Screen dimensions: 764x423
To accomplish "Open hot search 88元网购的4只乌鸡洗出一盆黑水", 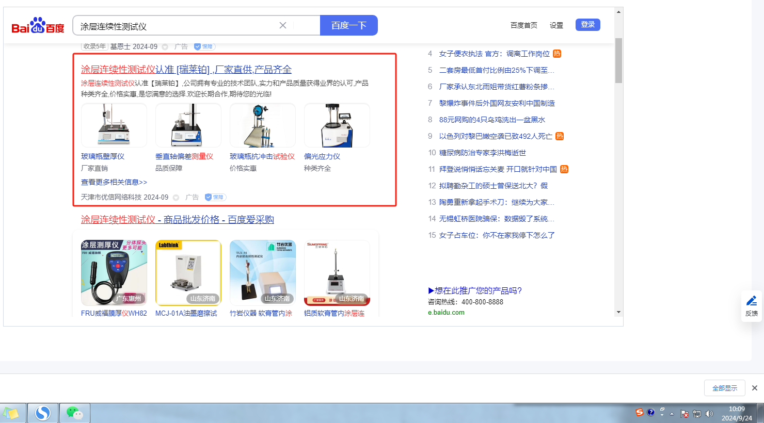I will [x=492, y=120].
